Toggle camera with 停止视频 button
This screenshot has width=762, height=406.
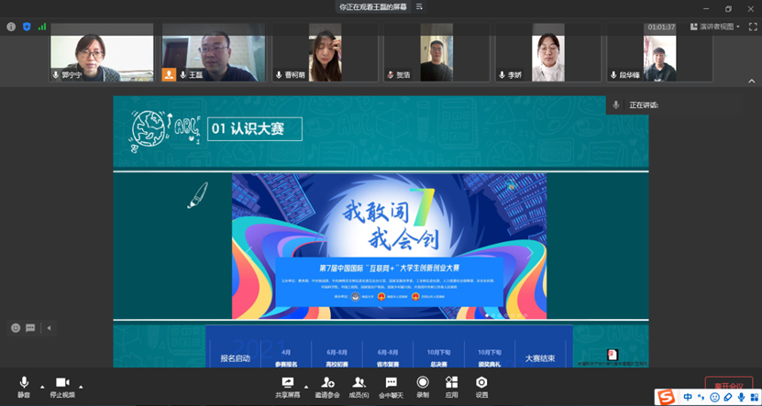[61, 385]
